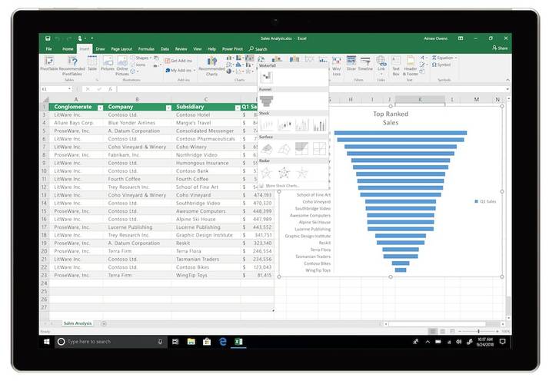549x384 pixels.
Task: Open the My Add-ins dropdown
Action: pyautogui.click(x=181, y=71)
